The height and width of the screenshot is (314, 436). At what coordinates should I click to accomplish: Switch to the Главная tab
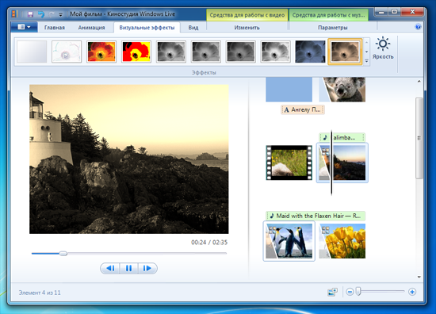[x=55, y=28]
